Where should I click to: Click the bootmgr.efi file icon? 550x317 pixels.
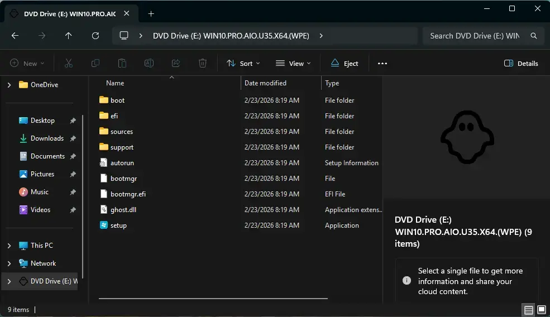pyautogui.click(x=103, y=194)
